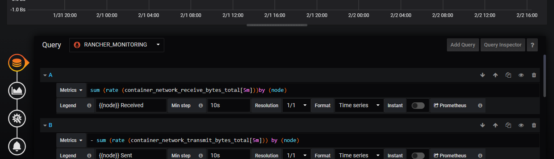Screen dimensions: 554x159
Task: Toggle Instant switch for query A
Action: tap(418, 106)
